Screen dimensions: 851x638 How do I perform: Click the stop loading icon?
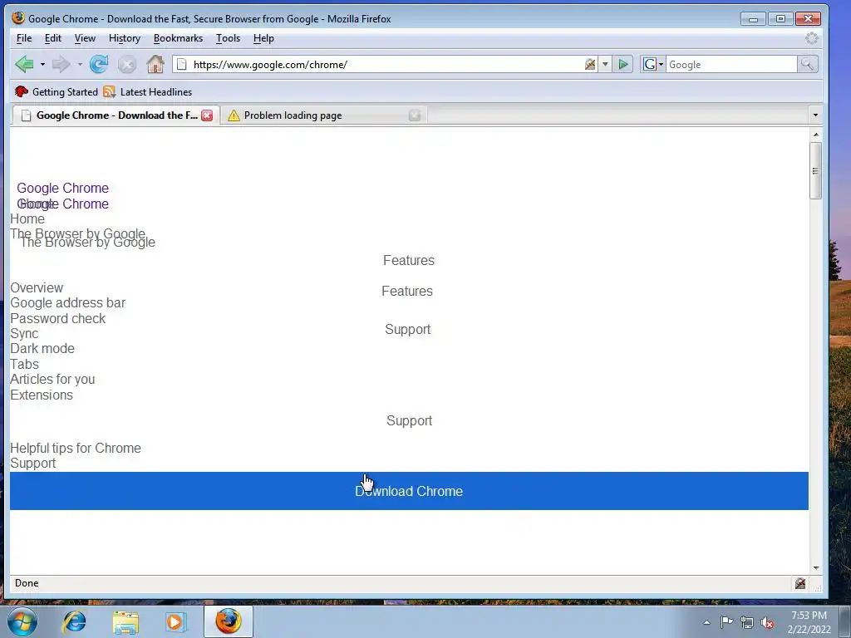click(x=127, y=65)
